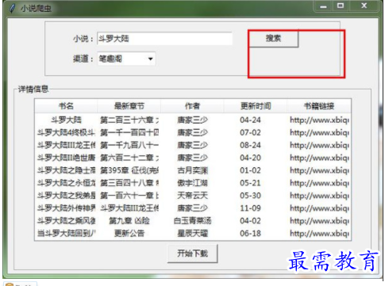Click the update time 04-02
Screen dimensions: 385x286
point(250,220)
